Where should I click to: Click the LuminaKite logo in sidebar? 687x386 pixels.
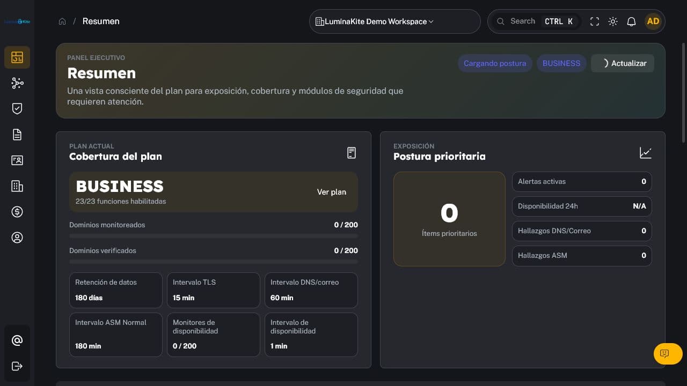tap(17, 21)
